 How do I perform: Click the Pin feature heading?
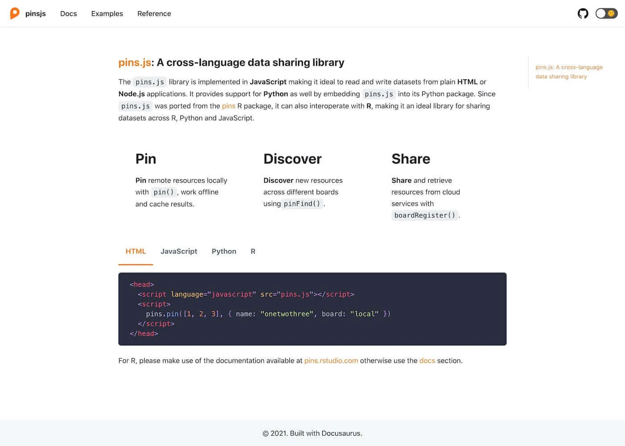(146, 159)
